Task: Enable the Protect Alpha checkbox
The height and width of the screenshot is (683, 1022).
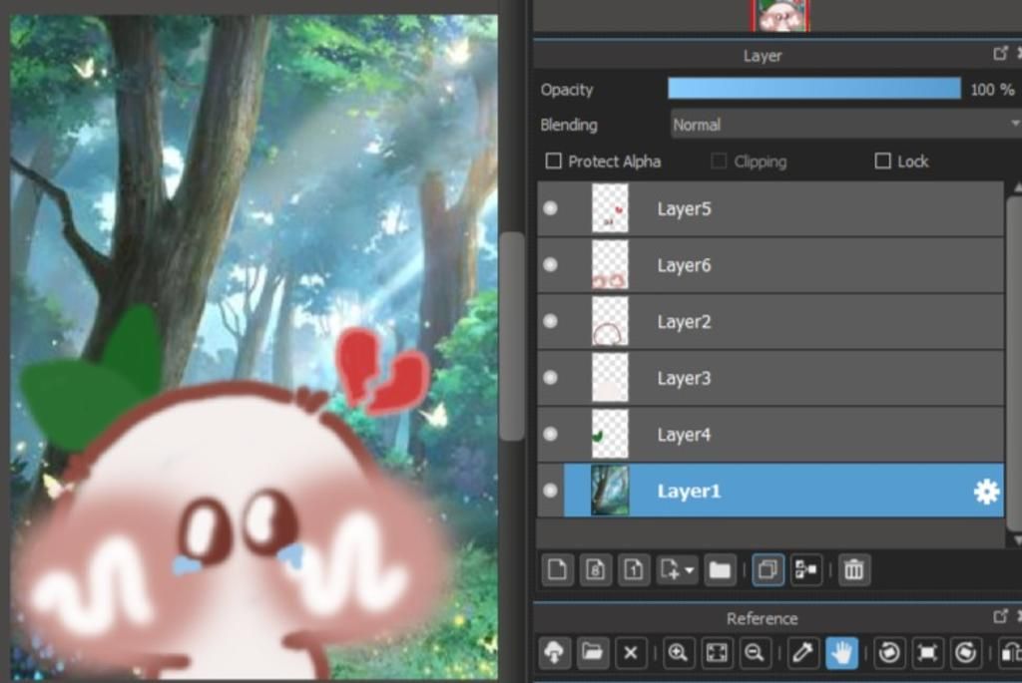Action: pyautogui.click(x=553, y=161)
